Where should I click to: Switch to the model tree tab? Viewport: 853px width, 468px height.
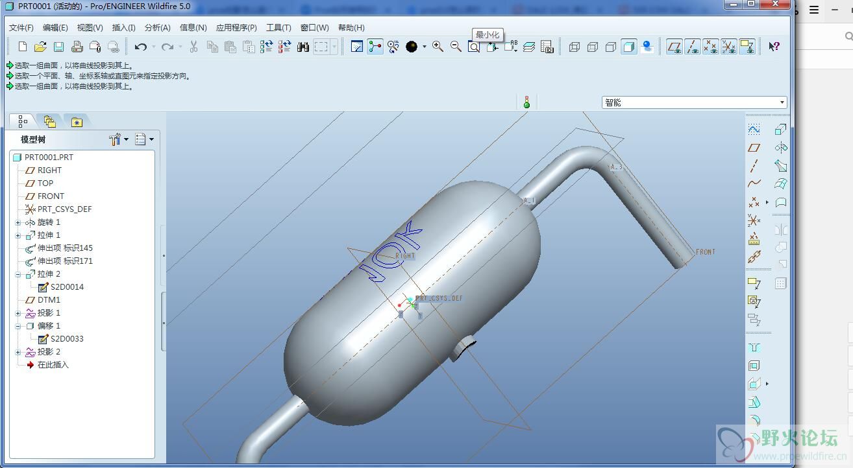pos(23,121)
